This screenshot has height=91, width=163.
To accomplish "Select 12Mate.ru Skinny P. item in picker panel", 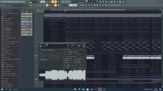I will 26,24.
